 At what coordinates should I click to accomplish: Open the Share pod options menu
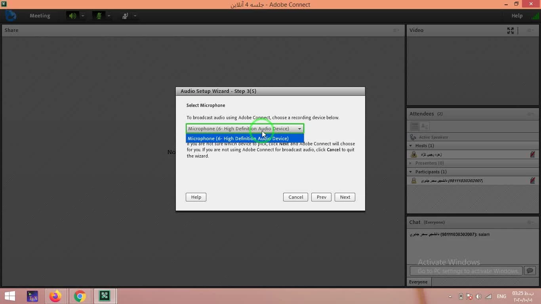pos(396,30)
